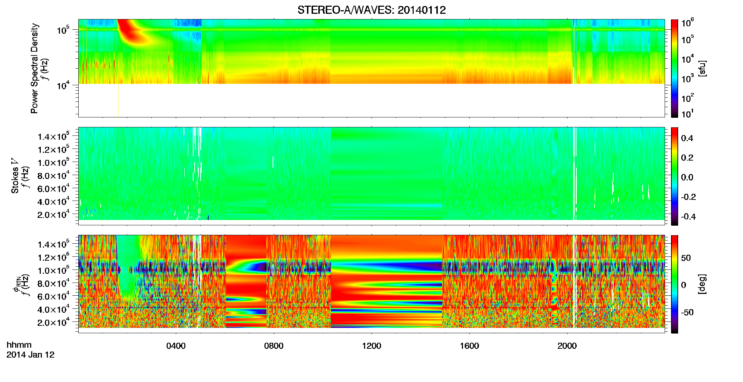Click the Power Spectral Density axis label

pyautogui.click(x=34, y=68)
